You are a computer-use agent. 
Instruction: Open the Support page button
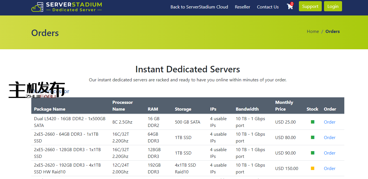pyautogui.click(x=310, y=6)
